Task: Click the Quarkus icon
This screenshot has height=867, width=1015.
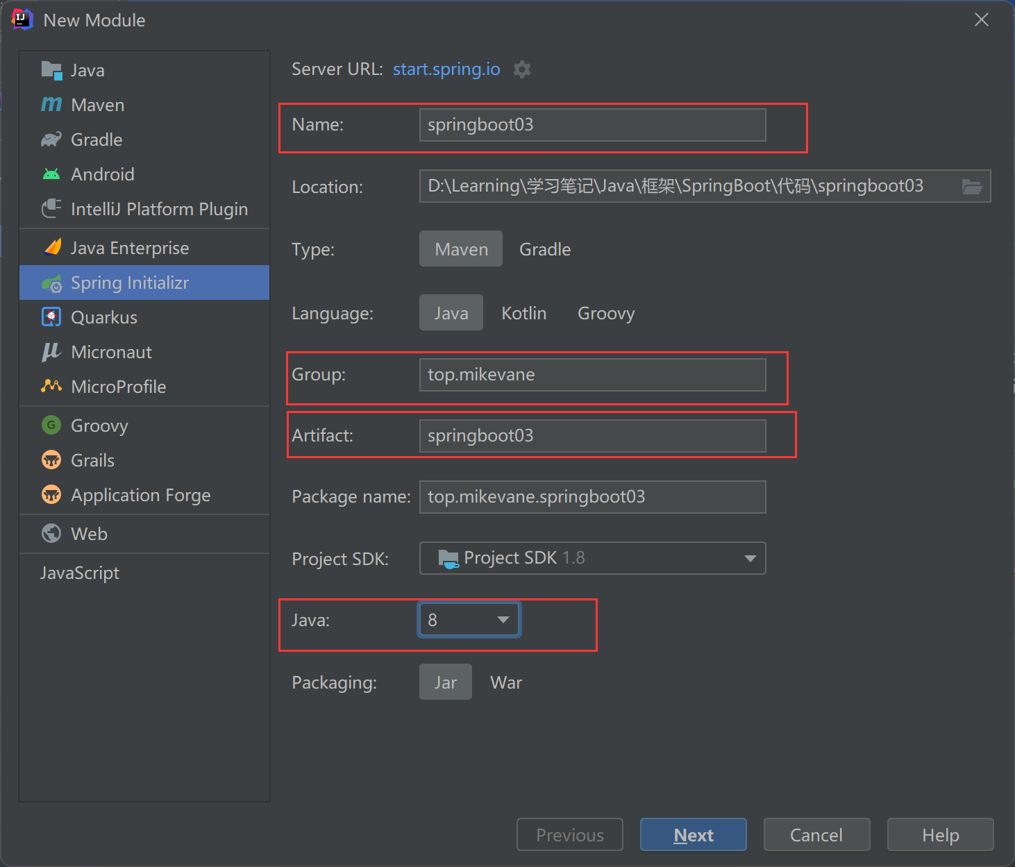Action: [x=51, y=317]
